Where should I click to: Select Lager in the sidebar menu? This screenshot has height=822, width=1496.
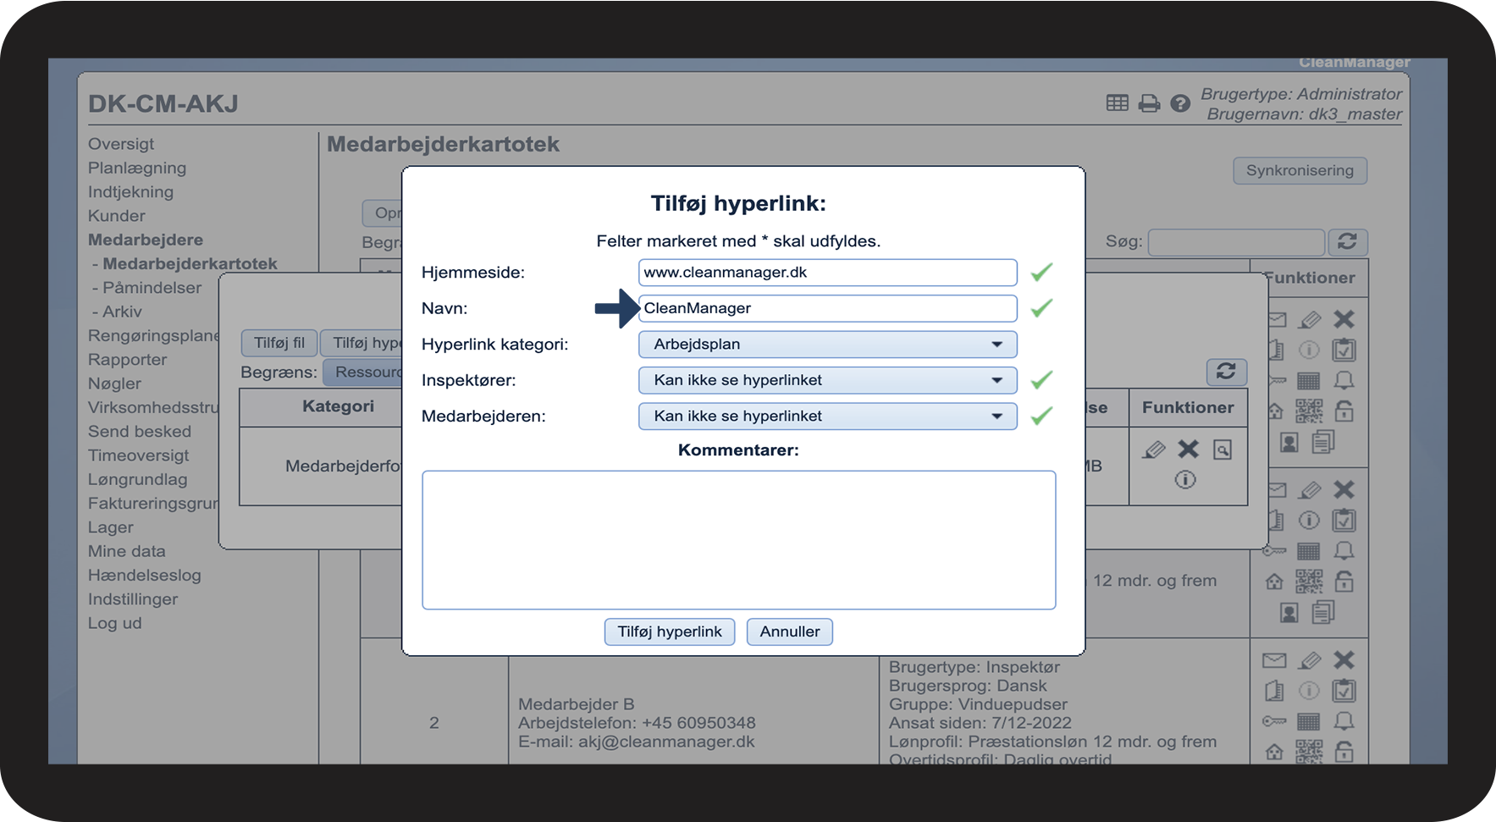(x=111, y=527)
